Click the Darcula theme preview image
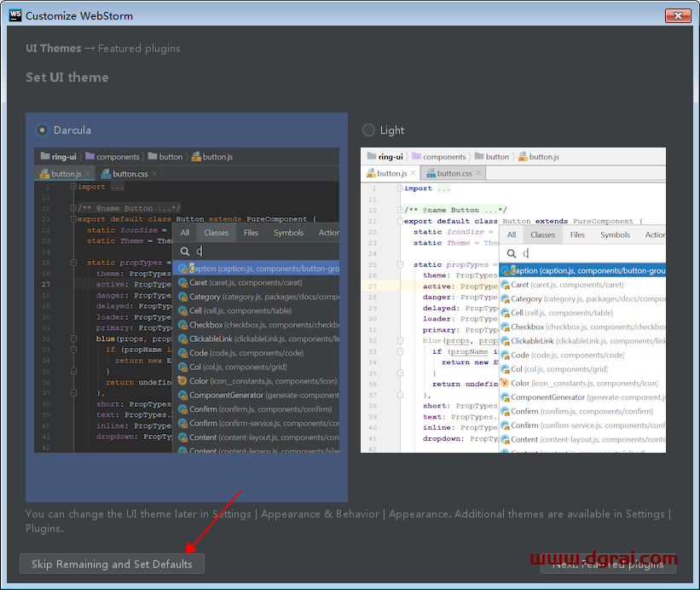The width and height of the screenshot is (700, 590). (187, 300)
